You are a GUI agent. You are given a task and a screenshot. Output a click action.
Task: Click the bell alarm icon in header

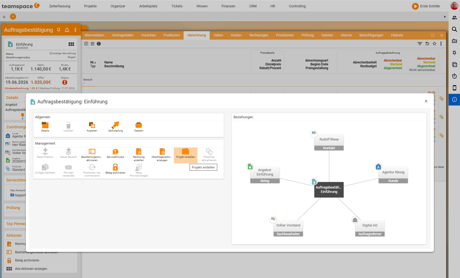coord(67,30)
